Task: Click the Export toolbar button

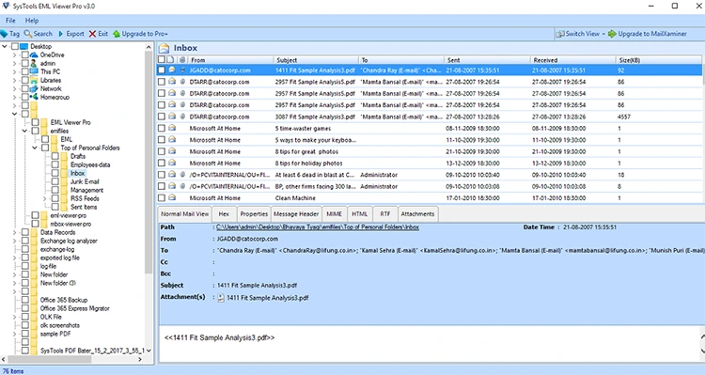Action: tap(71, 34)
